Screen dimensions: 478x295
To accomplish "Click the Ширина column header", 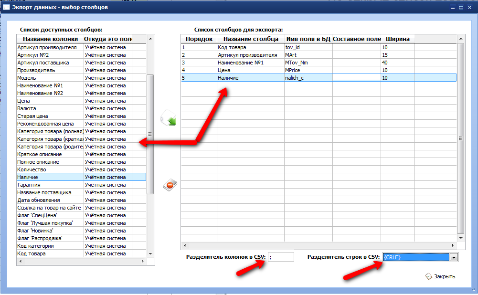I will tap(397, 39).
